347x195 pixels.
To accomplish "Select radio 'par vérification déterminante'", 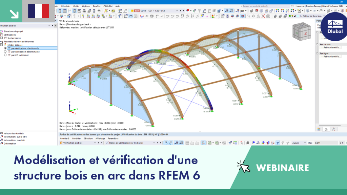I will point(5,51).
